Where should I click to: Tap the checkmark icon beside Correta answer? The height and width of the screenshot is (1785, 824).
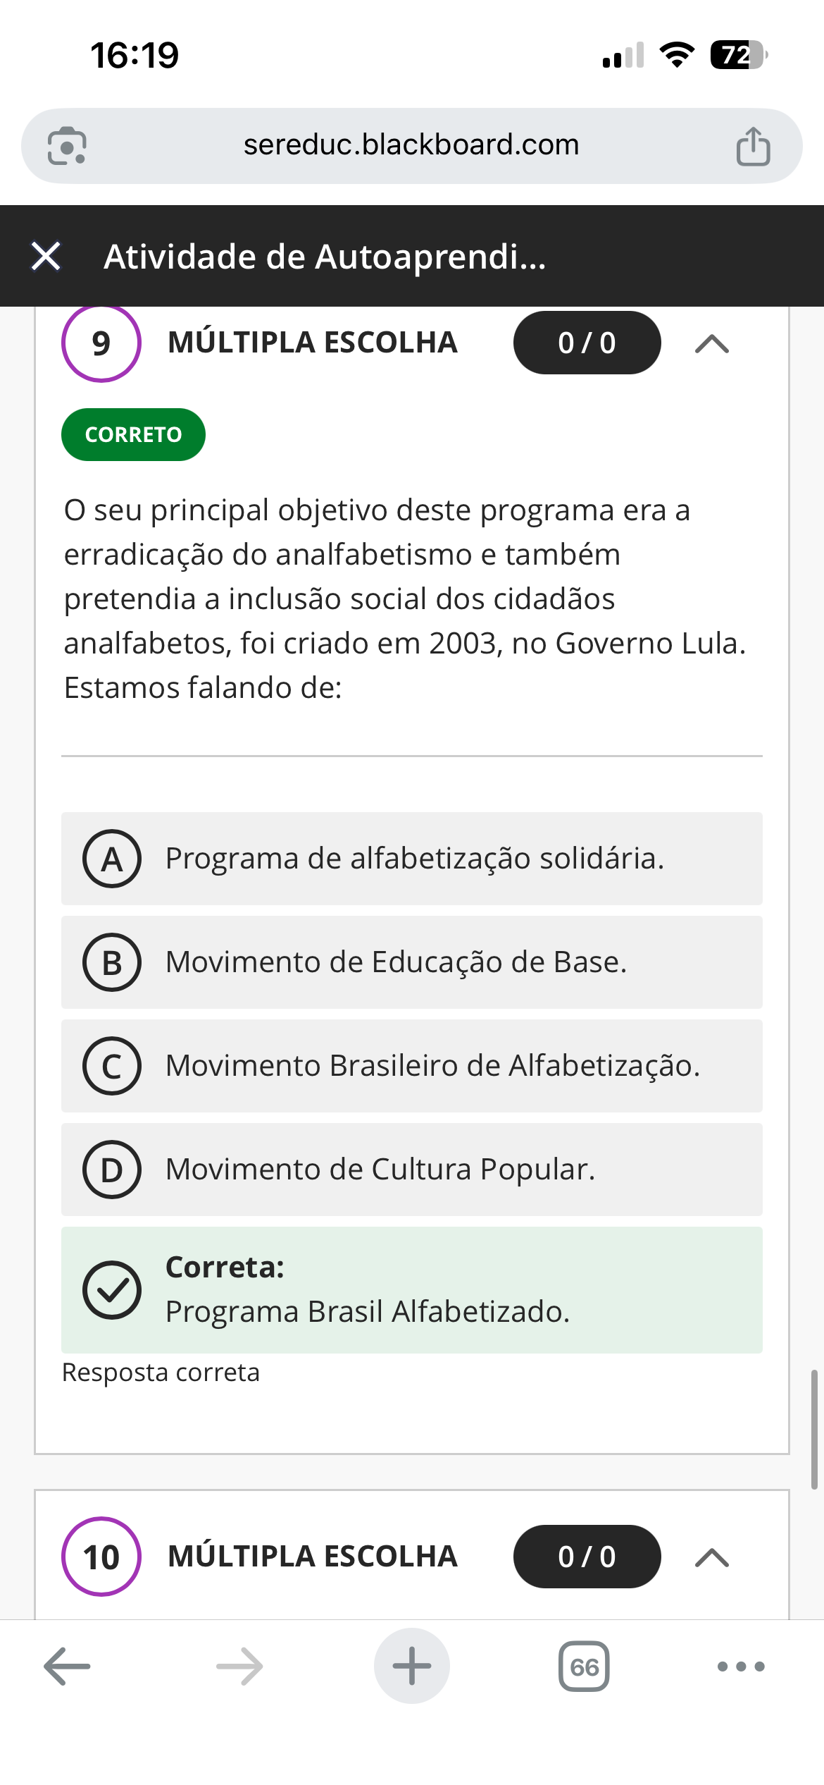(112, 1290)
